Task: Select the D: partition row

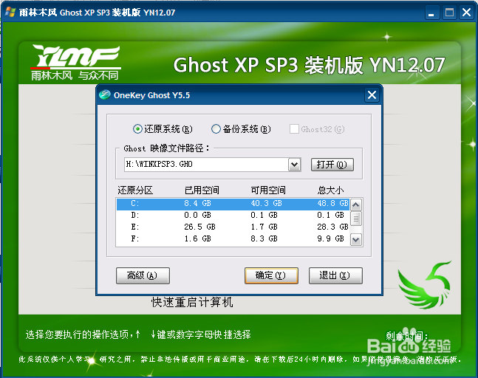Action: click(233, 216)
